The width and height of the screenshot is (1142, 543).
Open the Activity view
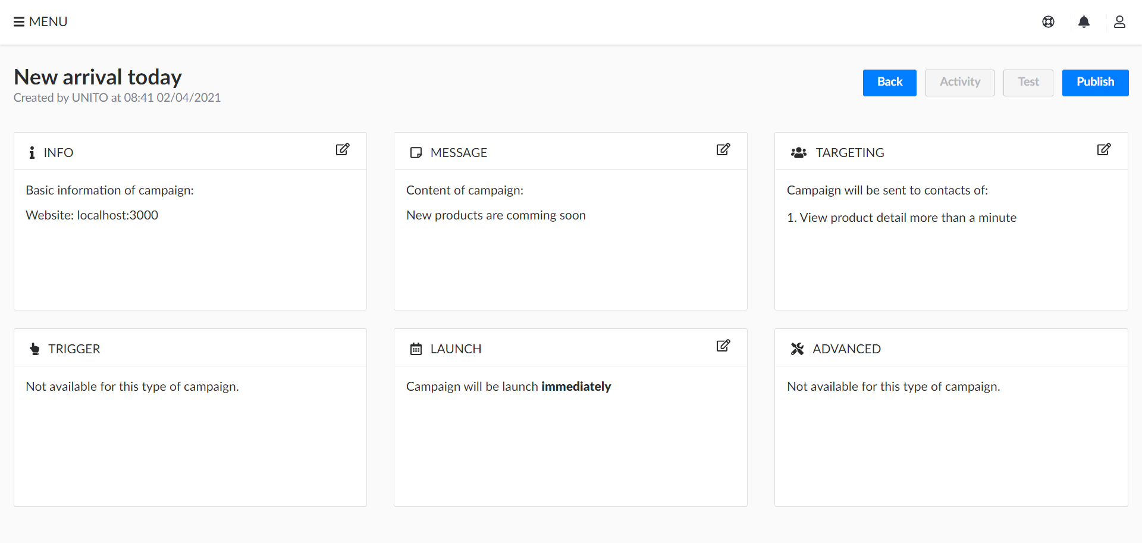pyautogui.click(x=959, y=83)
